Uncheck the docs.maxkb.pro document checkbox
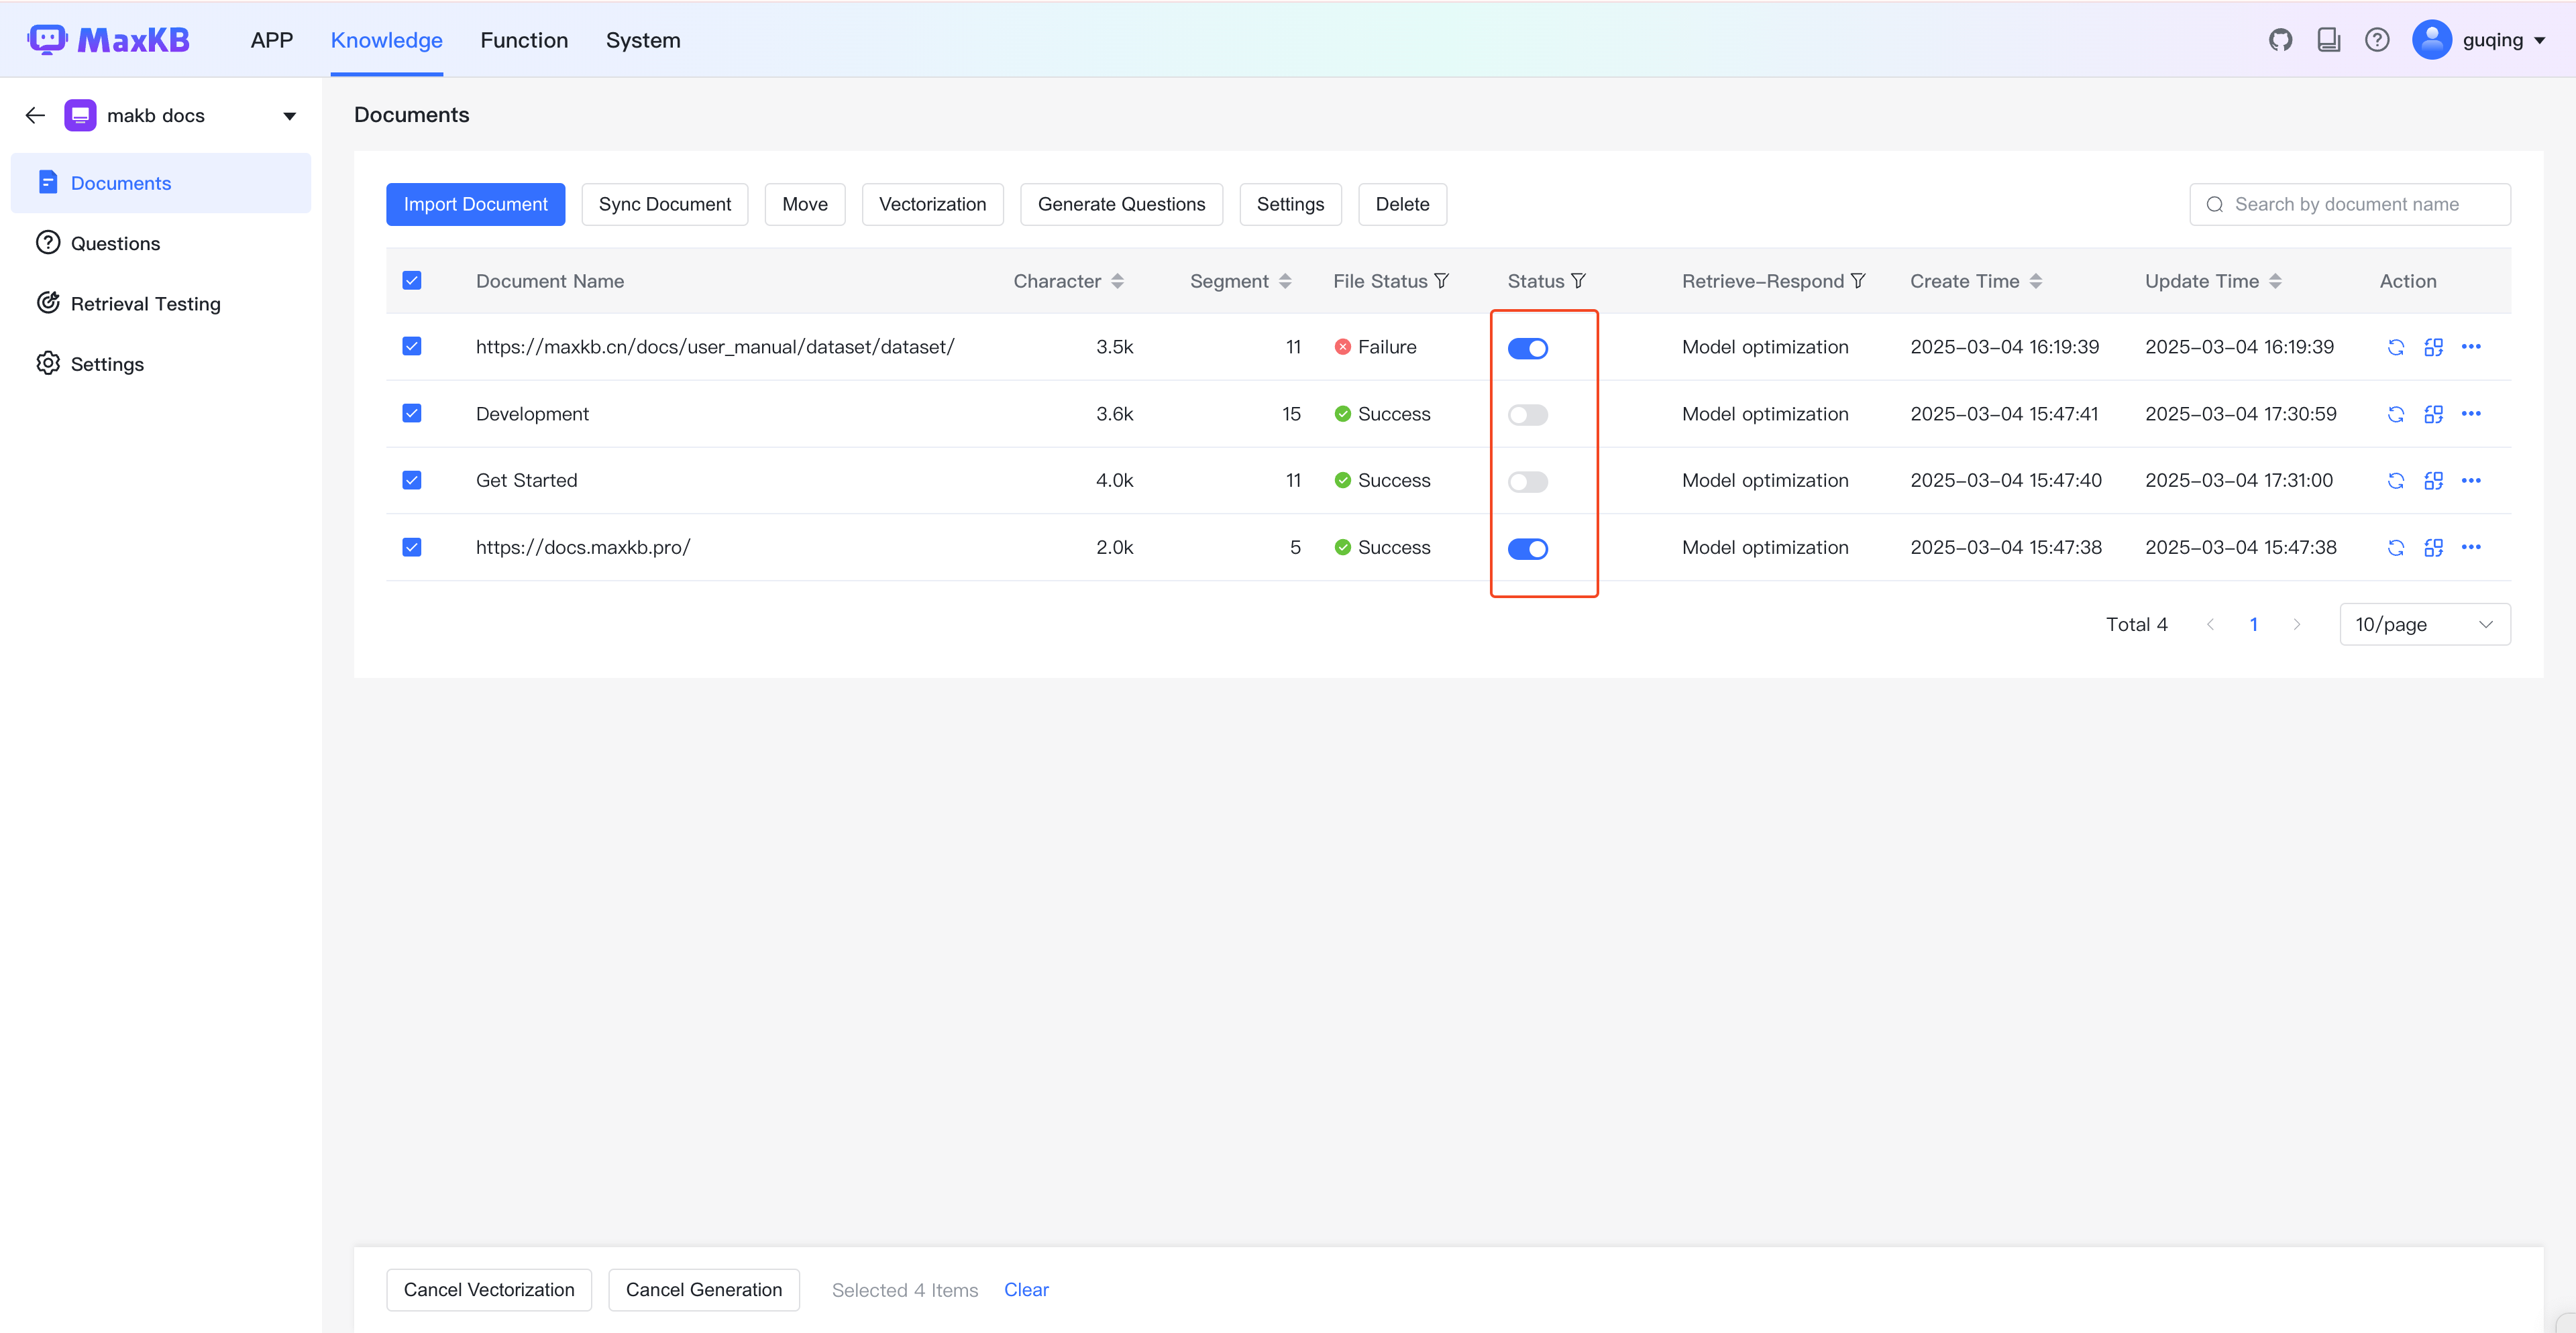 pos(412,548)
